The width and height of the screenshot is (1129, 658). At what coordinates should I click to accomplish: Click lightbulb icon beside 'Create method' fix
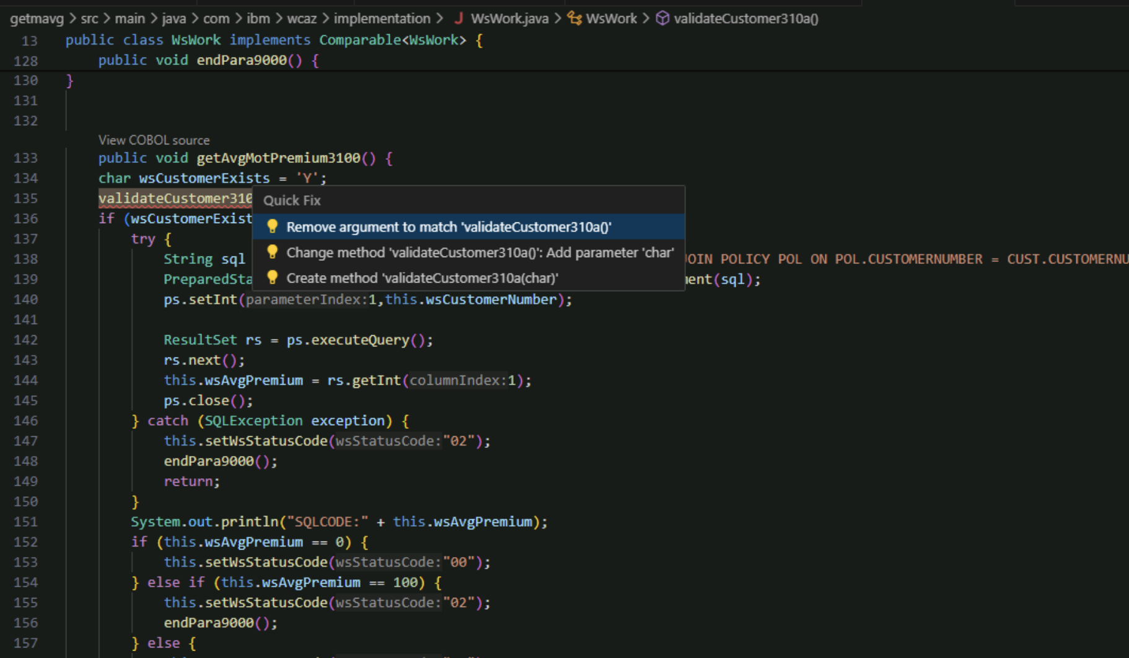272,277
